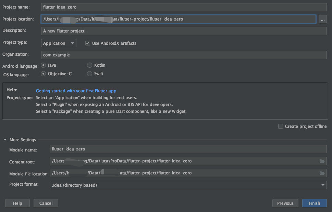
Task: Choose Swift as the iOS language
Action: (x=89, y=74)
